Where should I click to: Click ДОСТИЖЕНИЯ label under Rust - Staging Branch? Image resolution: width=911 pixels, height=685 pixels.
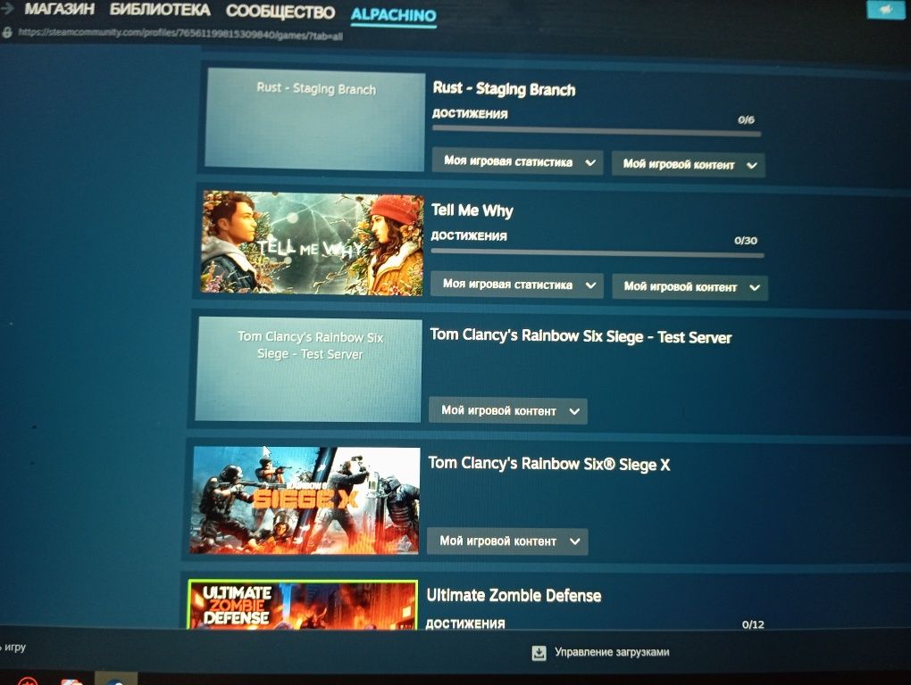[470, 113]
